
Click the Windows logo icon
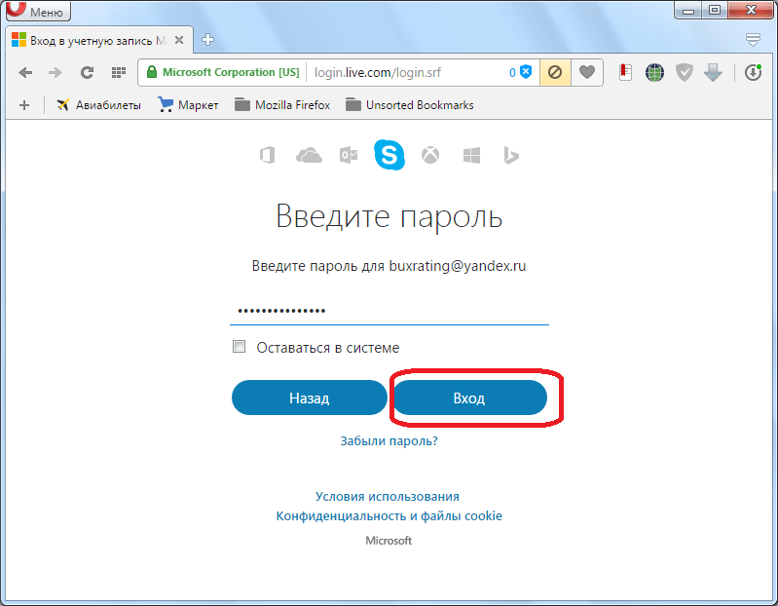coord(471,155)
